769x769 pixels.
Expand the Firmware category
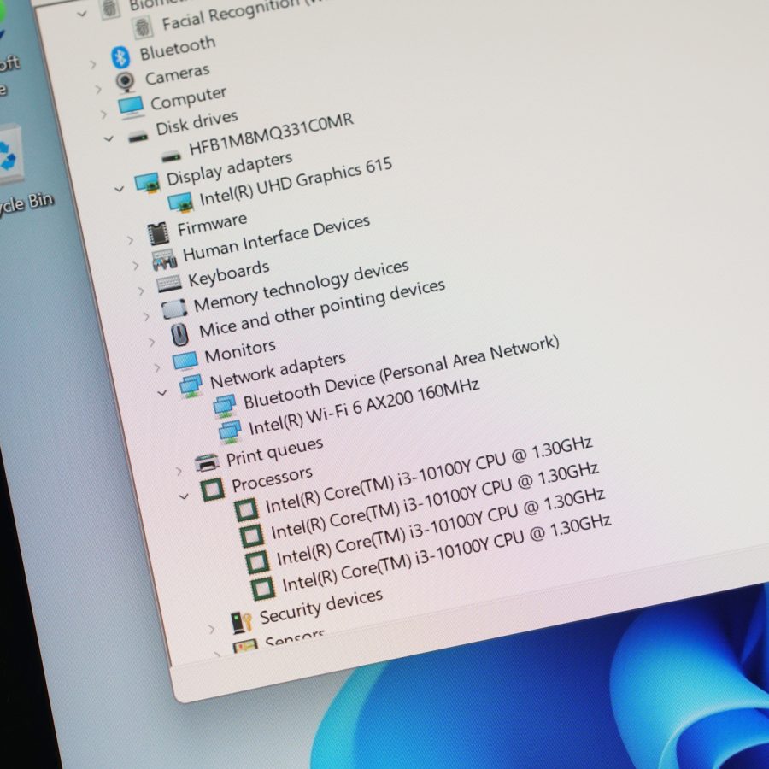(130, 240)
